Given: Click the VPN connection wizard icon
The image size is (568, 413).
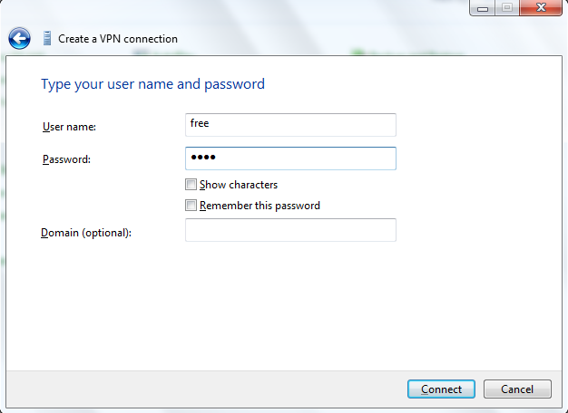Looking at the screenshot, I should tap(47, 39).
